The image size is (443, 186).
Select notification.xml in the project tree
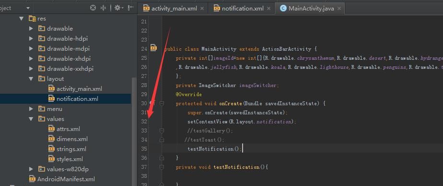[77, 99]
